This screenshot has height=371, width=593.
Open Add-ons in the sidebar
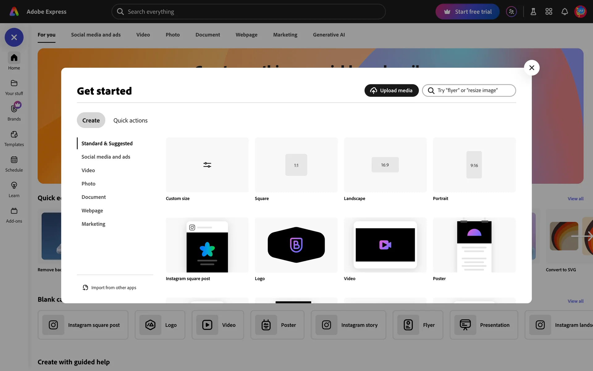[14, 211]
